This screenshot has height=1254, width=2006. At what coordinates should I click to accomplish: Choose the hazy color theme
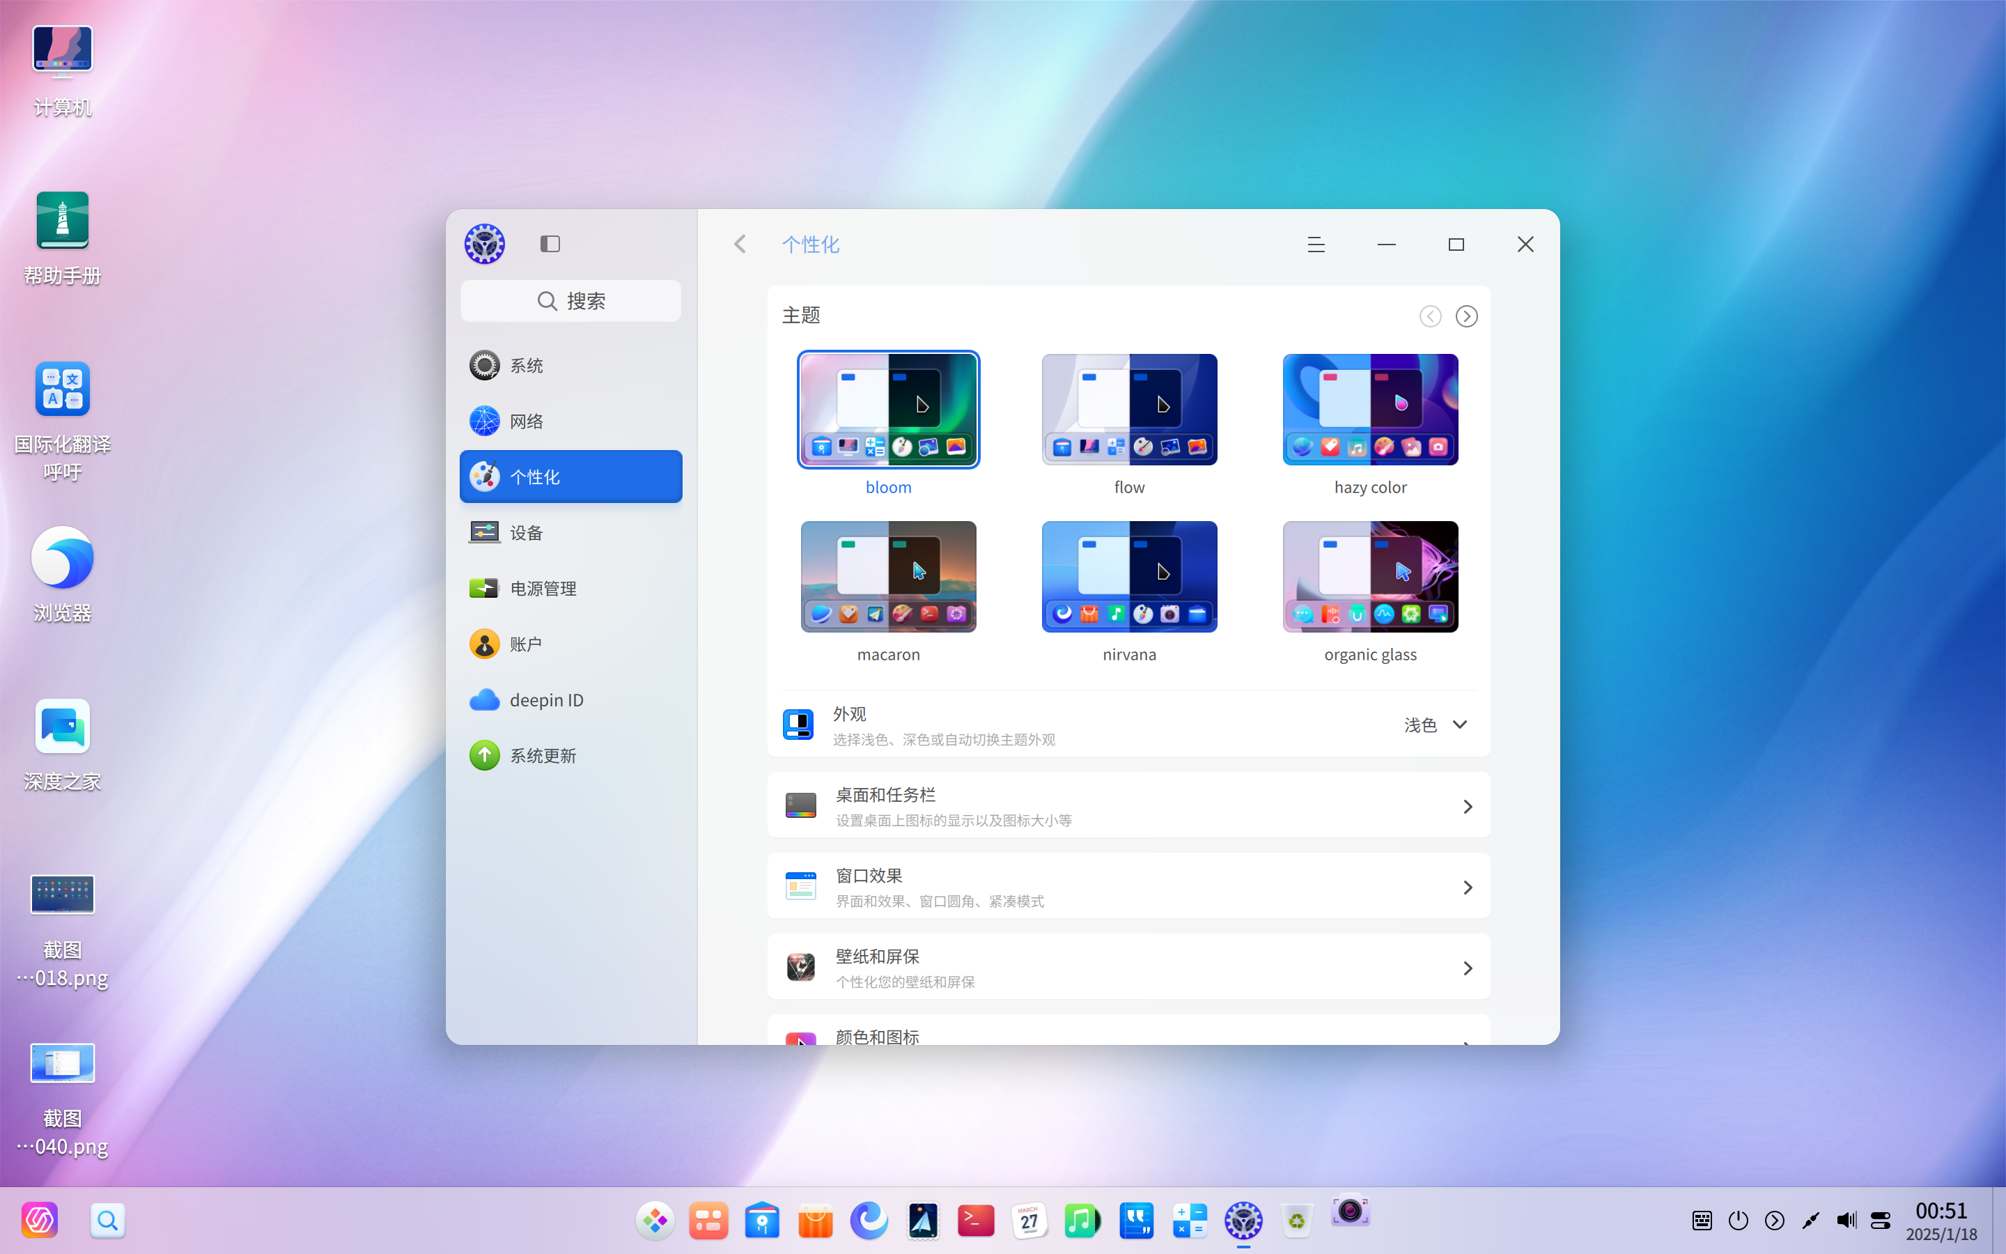[1370, 410]
